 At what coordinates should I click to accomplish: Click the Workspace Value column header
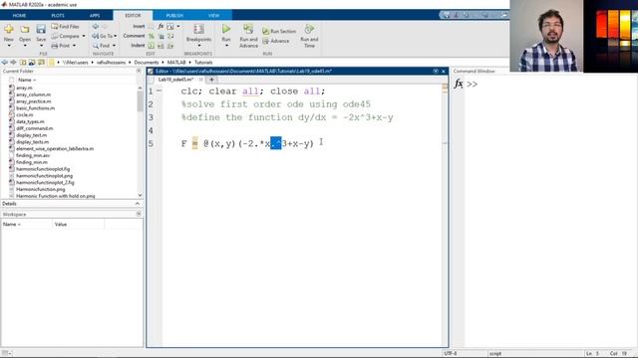click(61, 225)
